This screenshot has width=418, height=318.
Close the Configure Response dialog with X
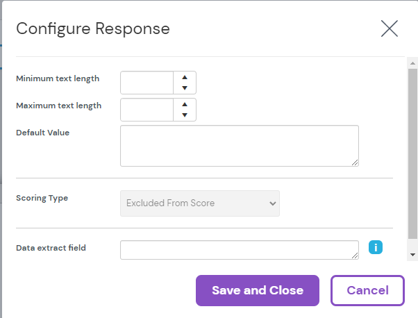[x=389, y=28]
